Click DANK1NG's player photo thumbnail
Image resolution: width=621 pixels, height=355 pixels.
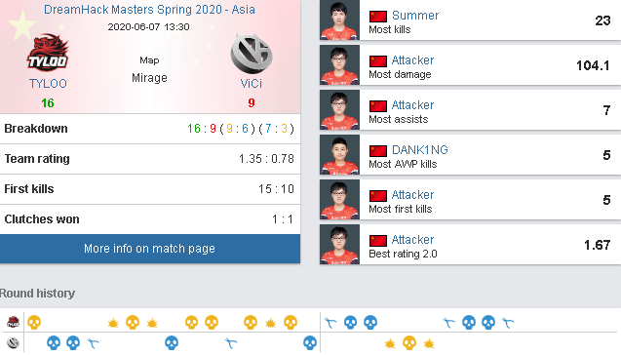pos(339,154)
